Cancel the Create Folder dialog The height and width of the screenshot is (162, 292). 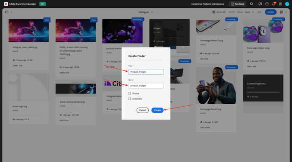tap(142, 110)
